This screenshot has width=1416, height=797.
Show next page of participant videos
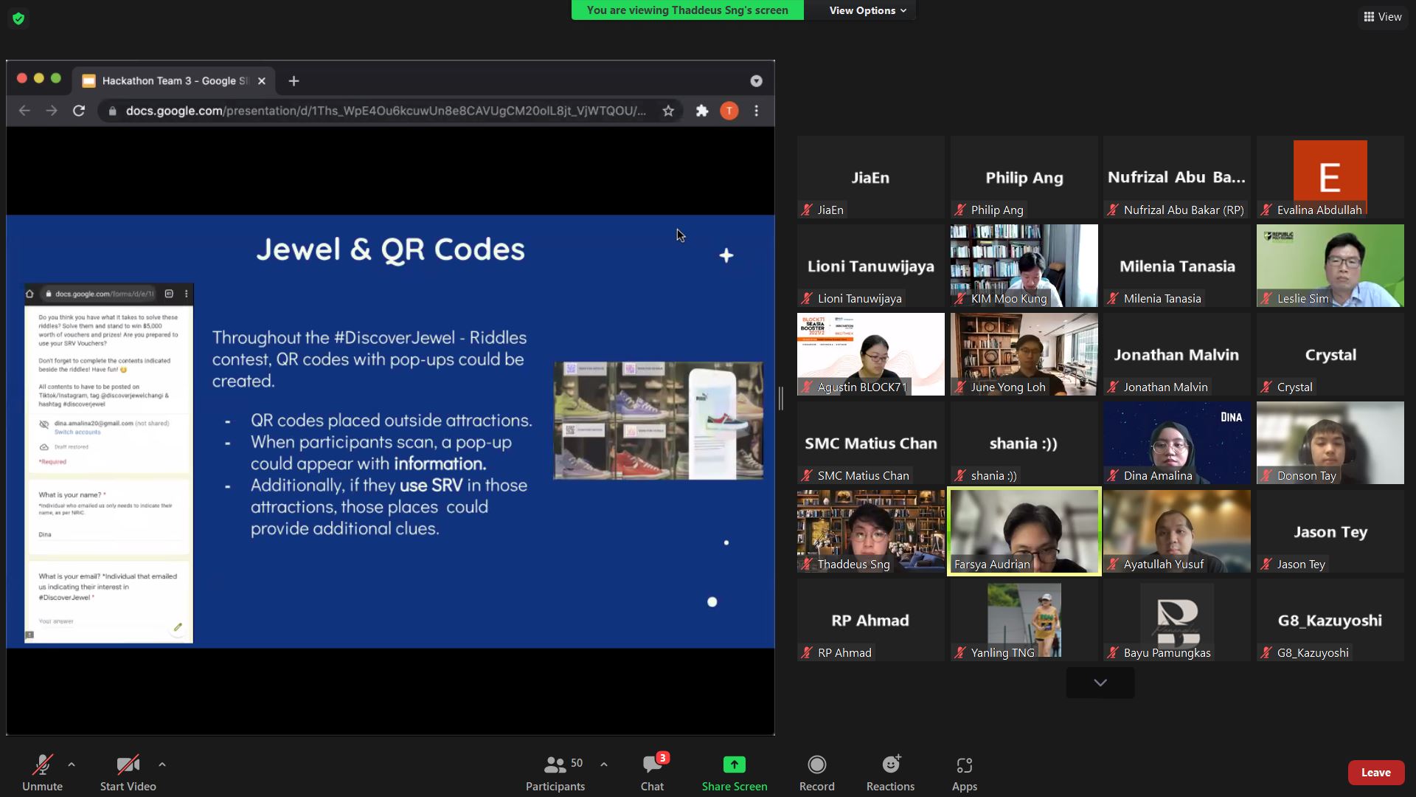coord(1100,683)
